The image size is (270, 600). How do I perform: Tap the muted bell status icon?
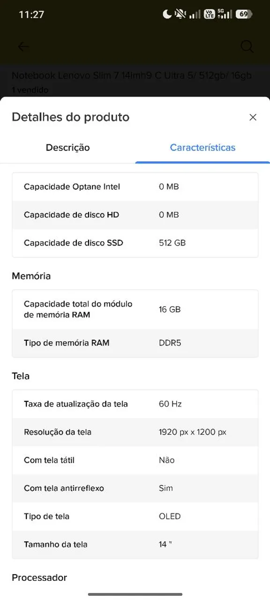[180, 15]
